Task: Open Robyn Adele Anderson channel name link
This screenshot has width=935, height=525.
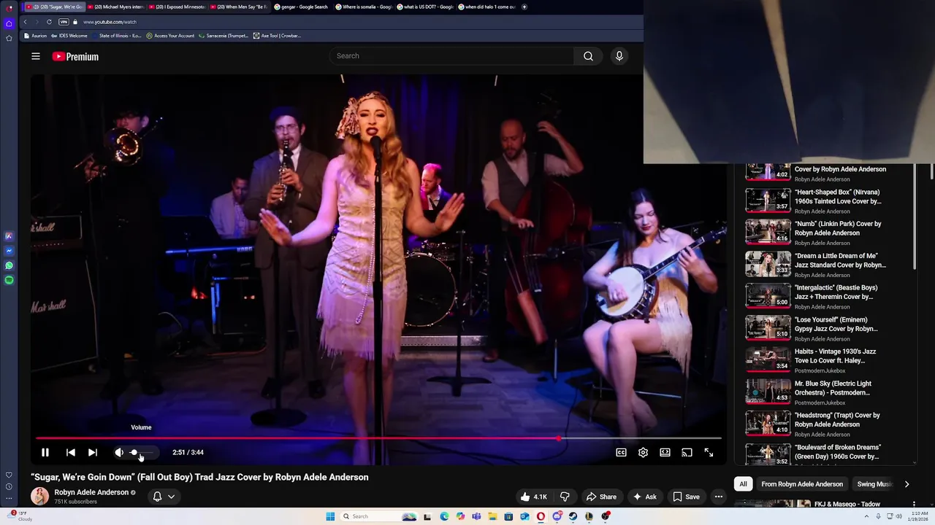Action: click(x=91, y=492)
